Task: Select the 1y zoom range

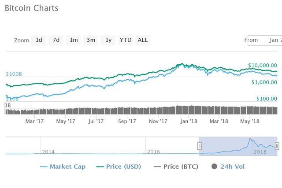Action: (x=108, y=40)
